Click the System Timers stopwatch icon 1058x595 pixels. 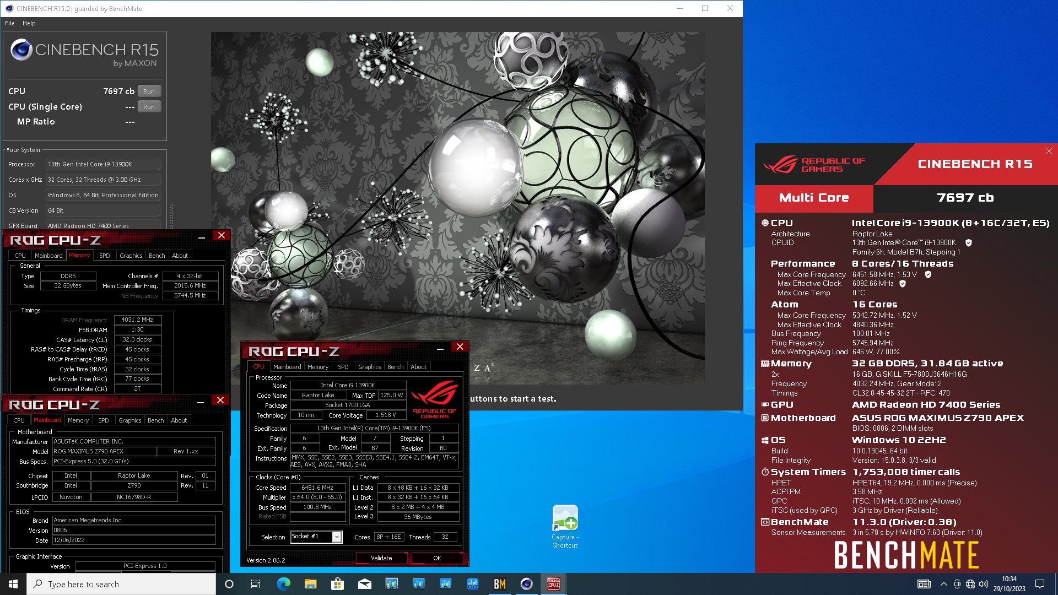[765, 472]
